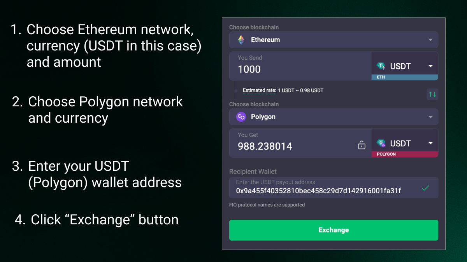
Task: Click the purple Polygon logo icon
Action: point(241,117)
